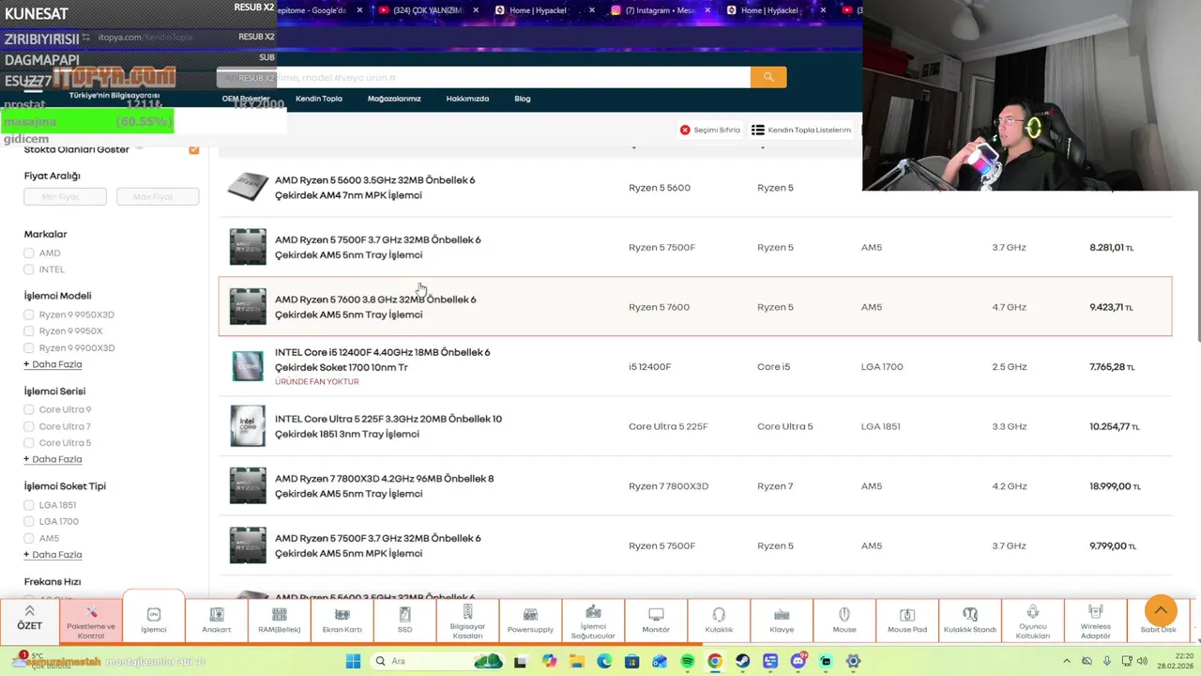
Task: Tick the INTEL brand checkbox
Action: (29, 269)
